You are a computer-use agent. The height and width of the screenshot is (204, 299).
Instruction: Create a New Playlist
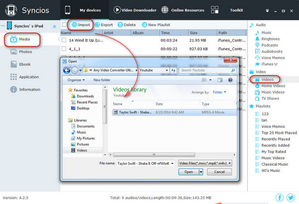click(x=156, y=25)
